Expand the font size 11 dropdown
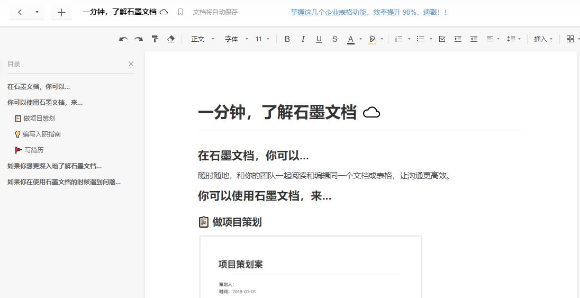Image resolution: width=580 pixels, height=298 pixels. pos(262,39)
